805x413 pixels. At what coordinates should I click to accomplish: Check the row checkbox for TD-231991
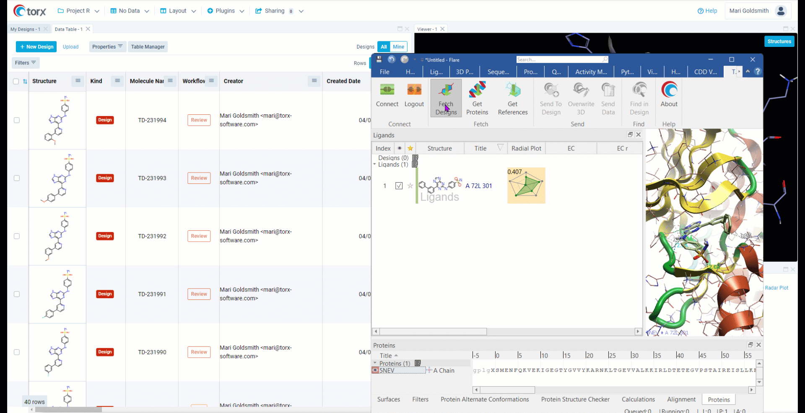(17, 294)
